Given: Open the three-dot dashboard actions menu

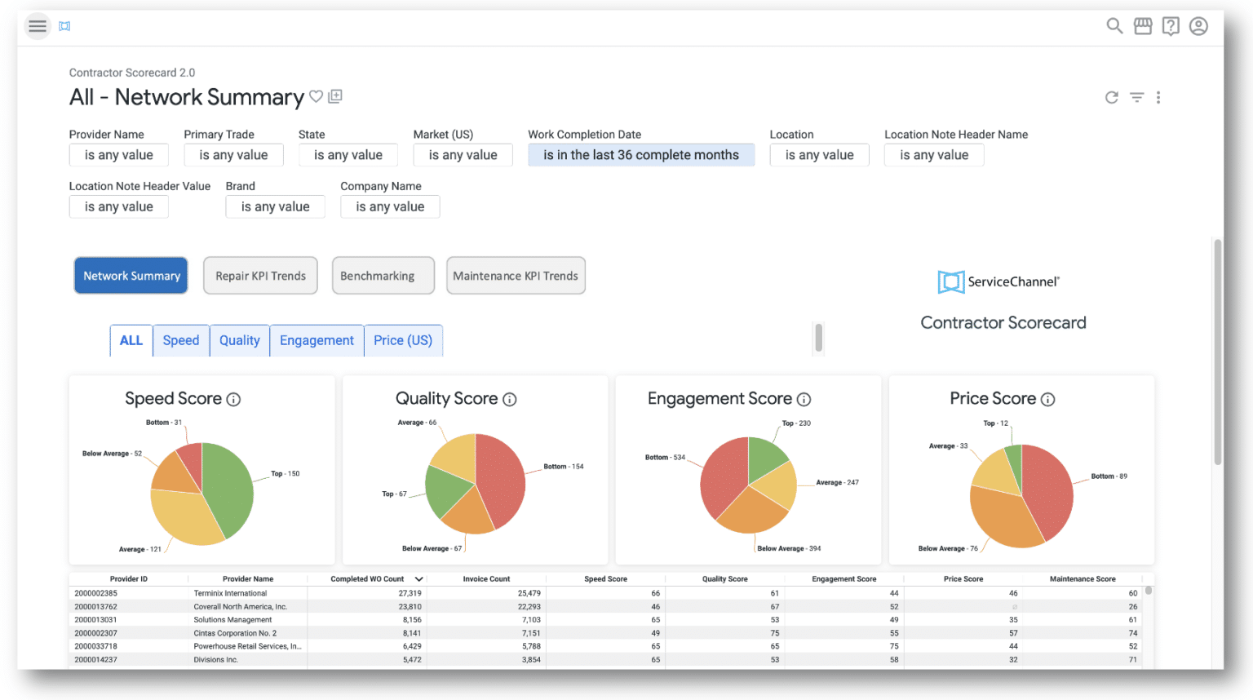Looking at the screenshot, I should [1158, 98].
